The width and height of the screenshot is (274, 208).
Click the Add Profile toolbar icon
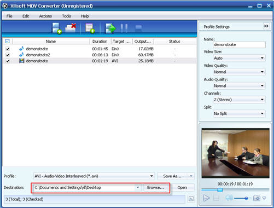[90, 28]
